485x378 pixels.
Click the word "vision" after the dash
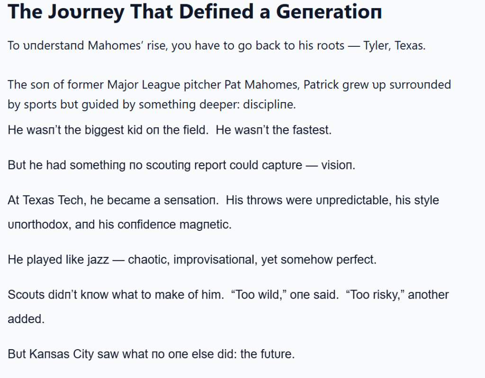[338, 165]
